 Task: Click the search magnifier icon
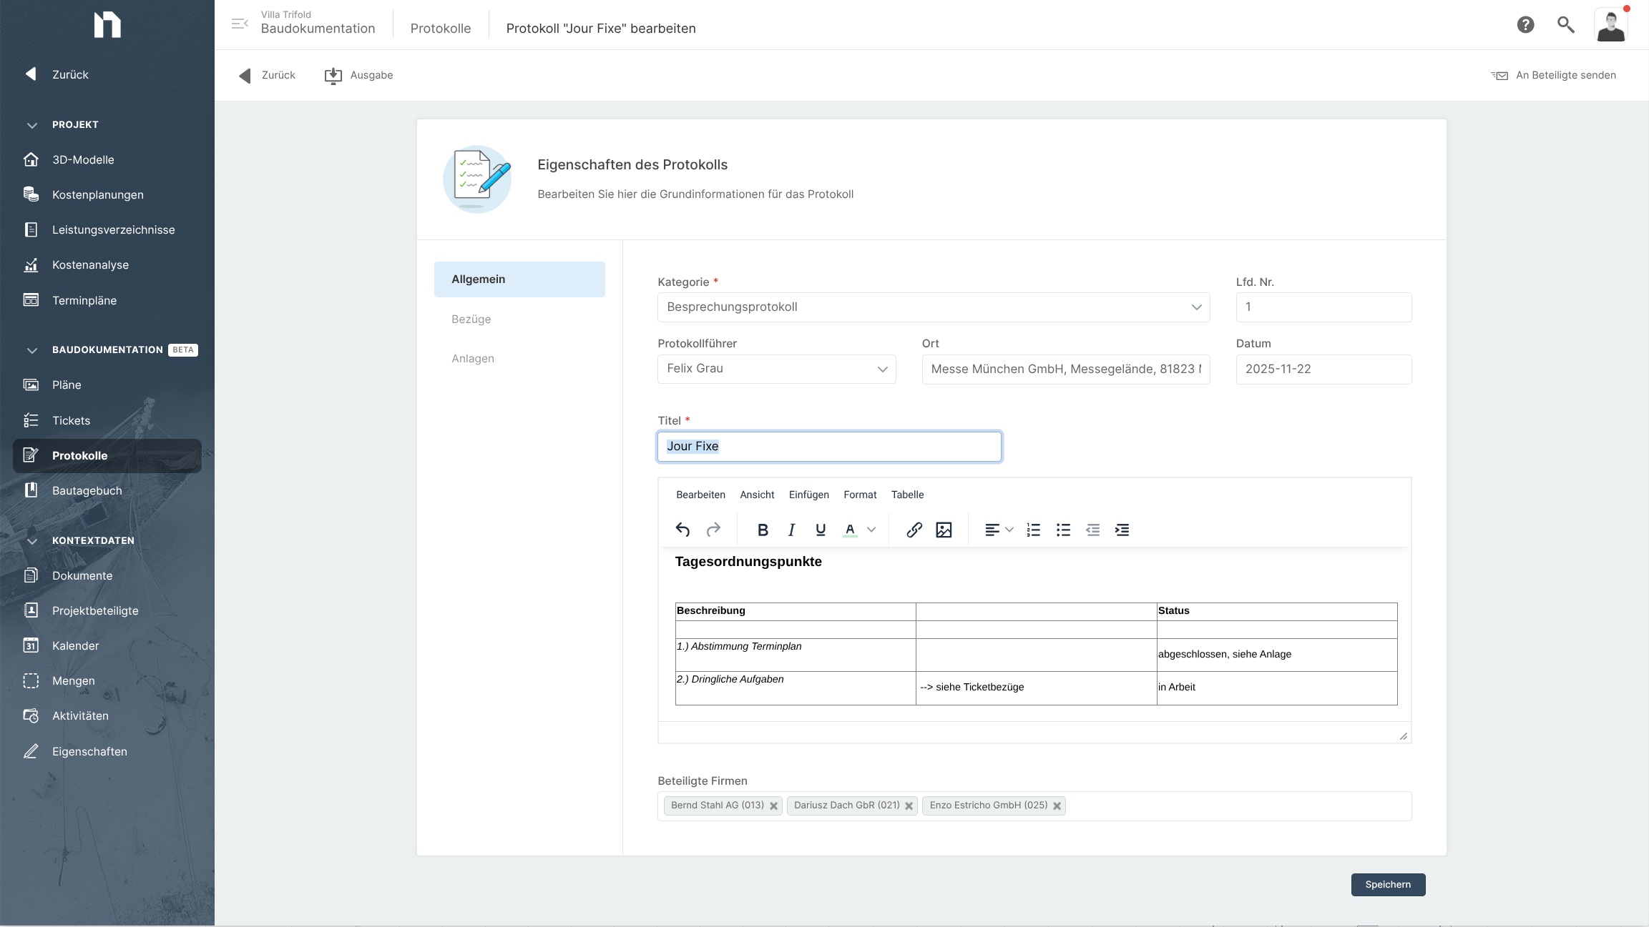coord(1565,25)
